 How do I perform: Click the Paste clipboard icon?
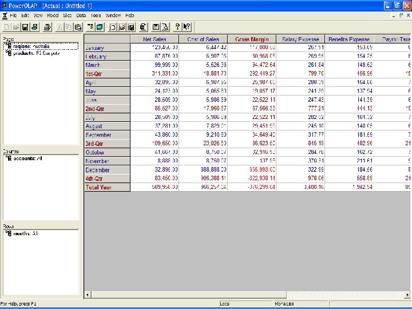[78, 27]
